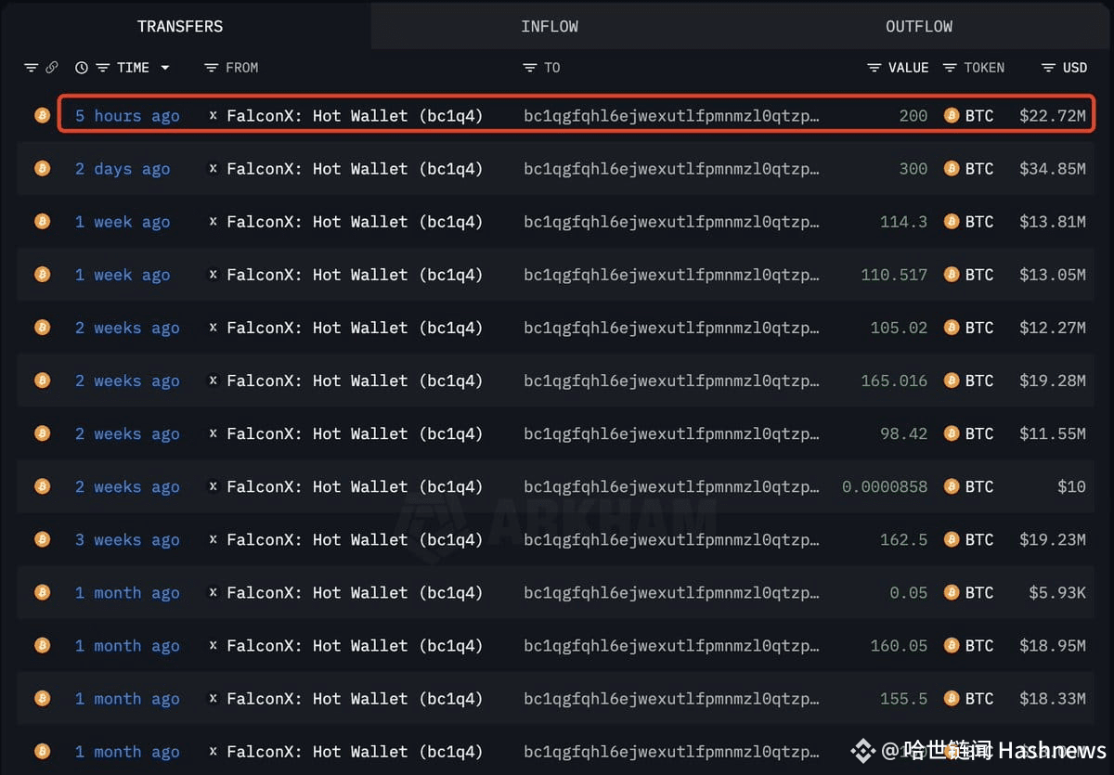Open the '5 hours ago' transaction link
Viewport: 1114px width, 775px height.
coord(127,116)
